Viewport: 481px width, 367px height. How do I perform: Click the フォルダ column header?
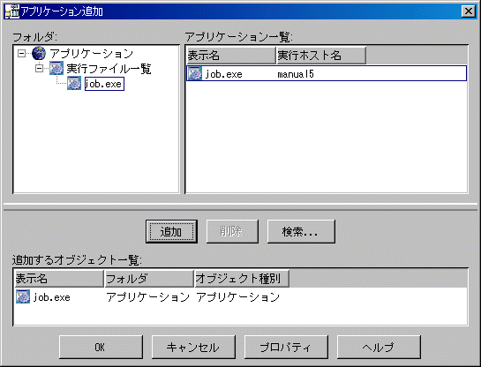149,279
